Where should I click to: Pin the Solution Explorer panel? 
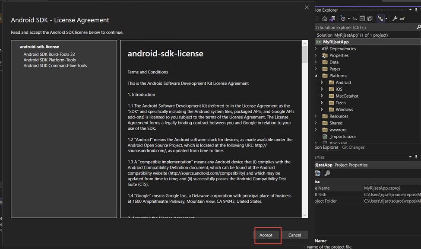pos(416,10)
